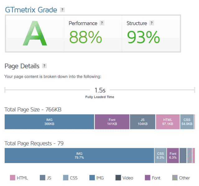This screenshot has width=199, height=186.
Task: Select the IMG 79.7% requests bar segment
Action: point(79,156)
